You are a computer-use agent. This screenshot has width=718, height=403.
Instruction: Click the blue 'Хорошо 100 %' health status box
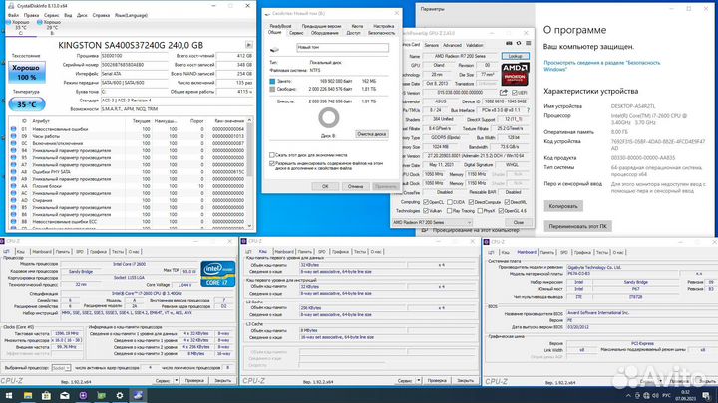(27, 73)
